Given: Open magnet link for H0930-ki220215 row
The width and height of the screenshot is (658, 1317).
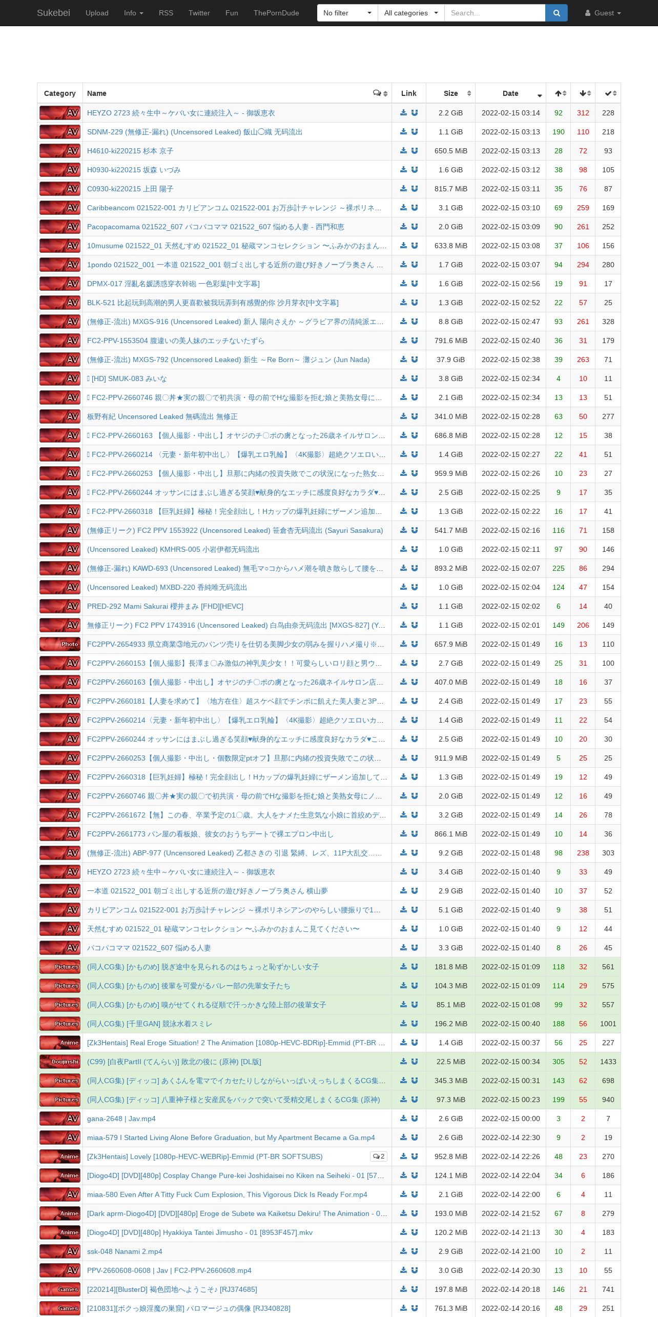Looking at the screenshot, I should tap(415, 170).
